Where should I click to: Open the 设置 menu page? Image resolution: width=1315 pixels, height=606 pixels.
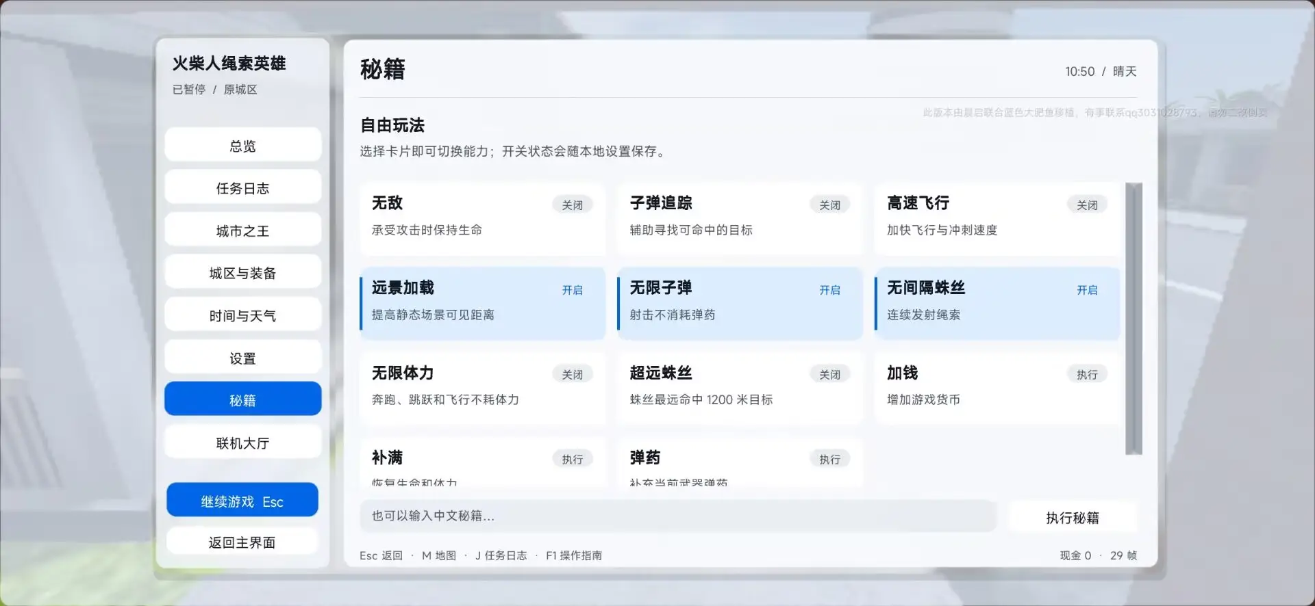pos(242,358)
